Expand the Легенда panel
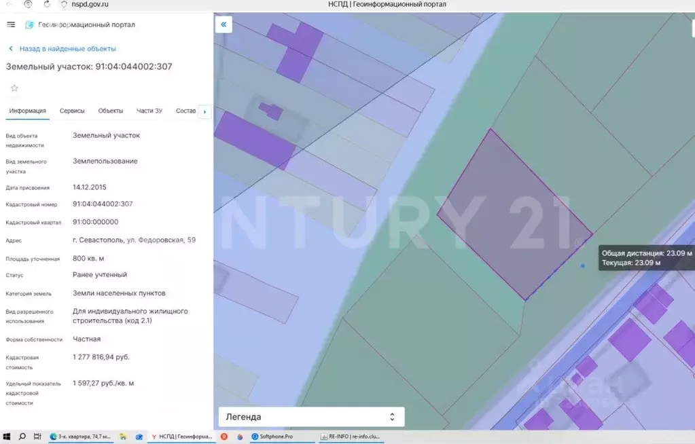 tap(311, 417)
